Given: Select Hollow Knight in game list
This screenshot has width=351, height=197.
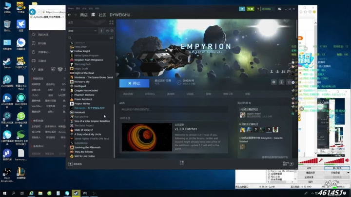Looking at the screenshot, I should (x=82, y=51).
